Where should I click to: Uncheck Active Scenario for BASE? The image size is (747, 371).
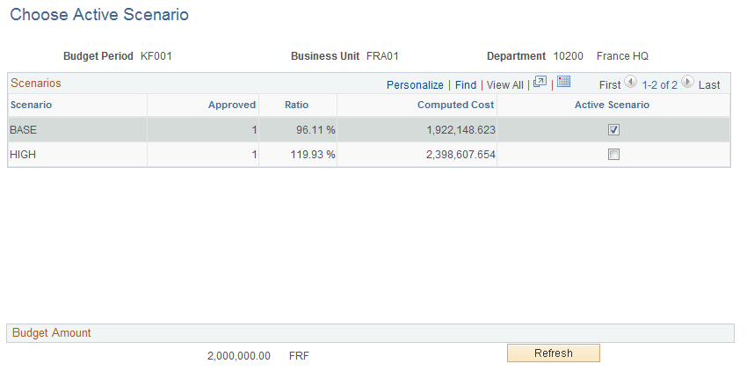[x=613, y=130]
